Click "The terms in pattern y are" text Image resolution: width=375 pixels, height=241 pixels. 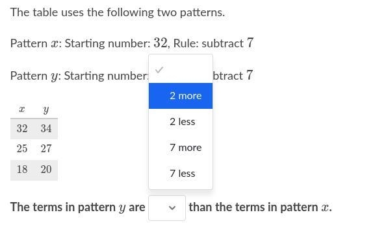point(78,207)
